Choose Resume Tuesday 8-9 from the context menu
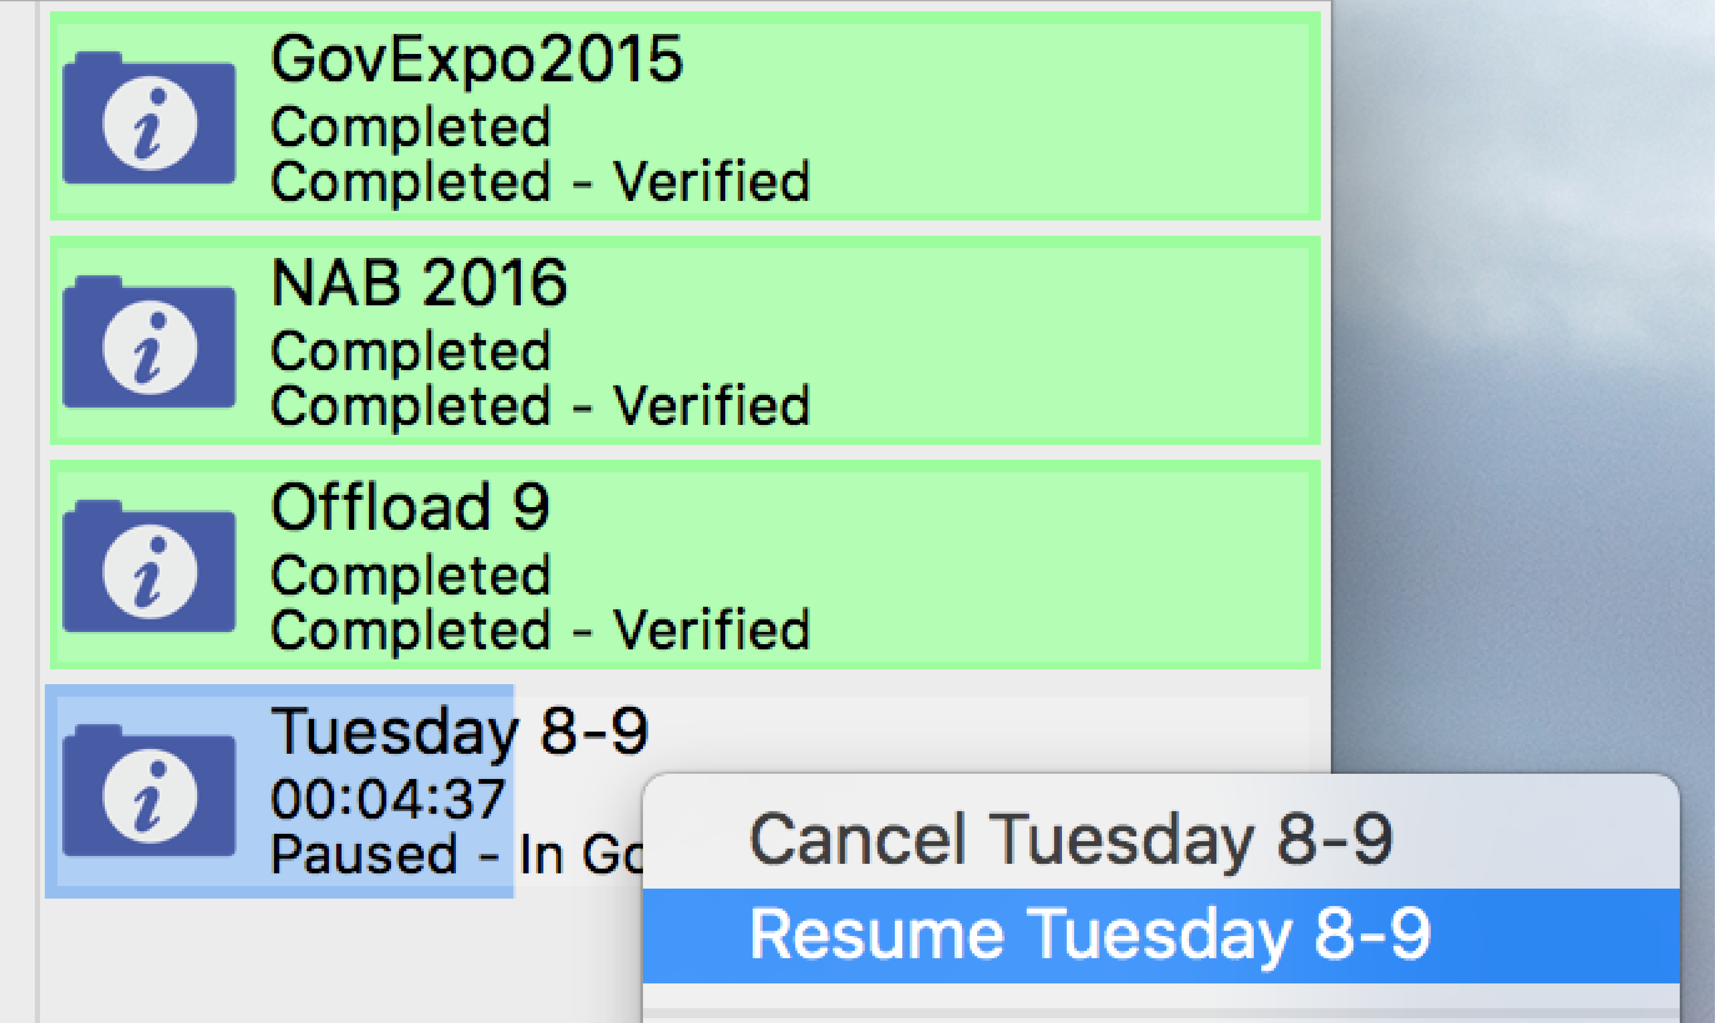 click(x=1089, y=935)
